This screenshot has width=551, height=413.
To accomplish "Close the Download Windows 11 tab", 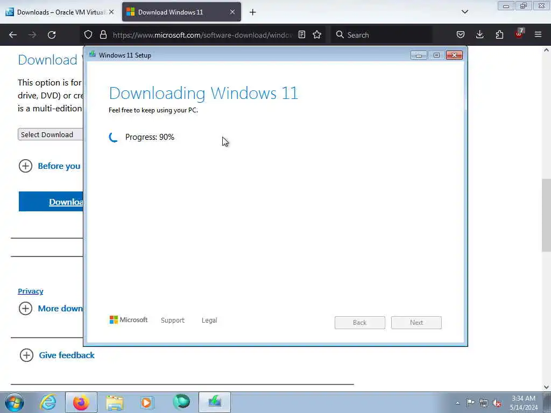I will pos(232,12).
